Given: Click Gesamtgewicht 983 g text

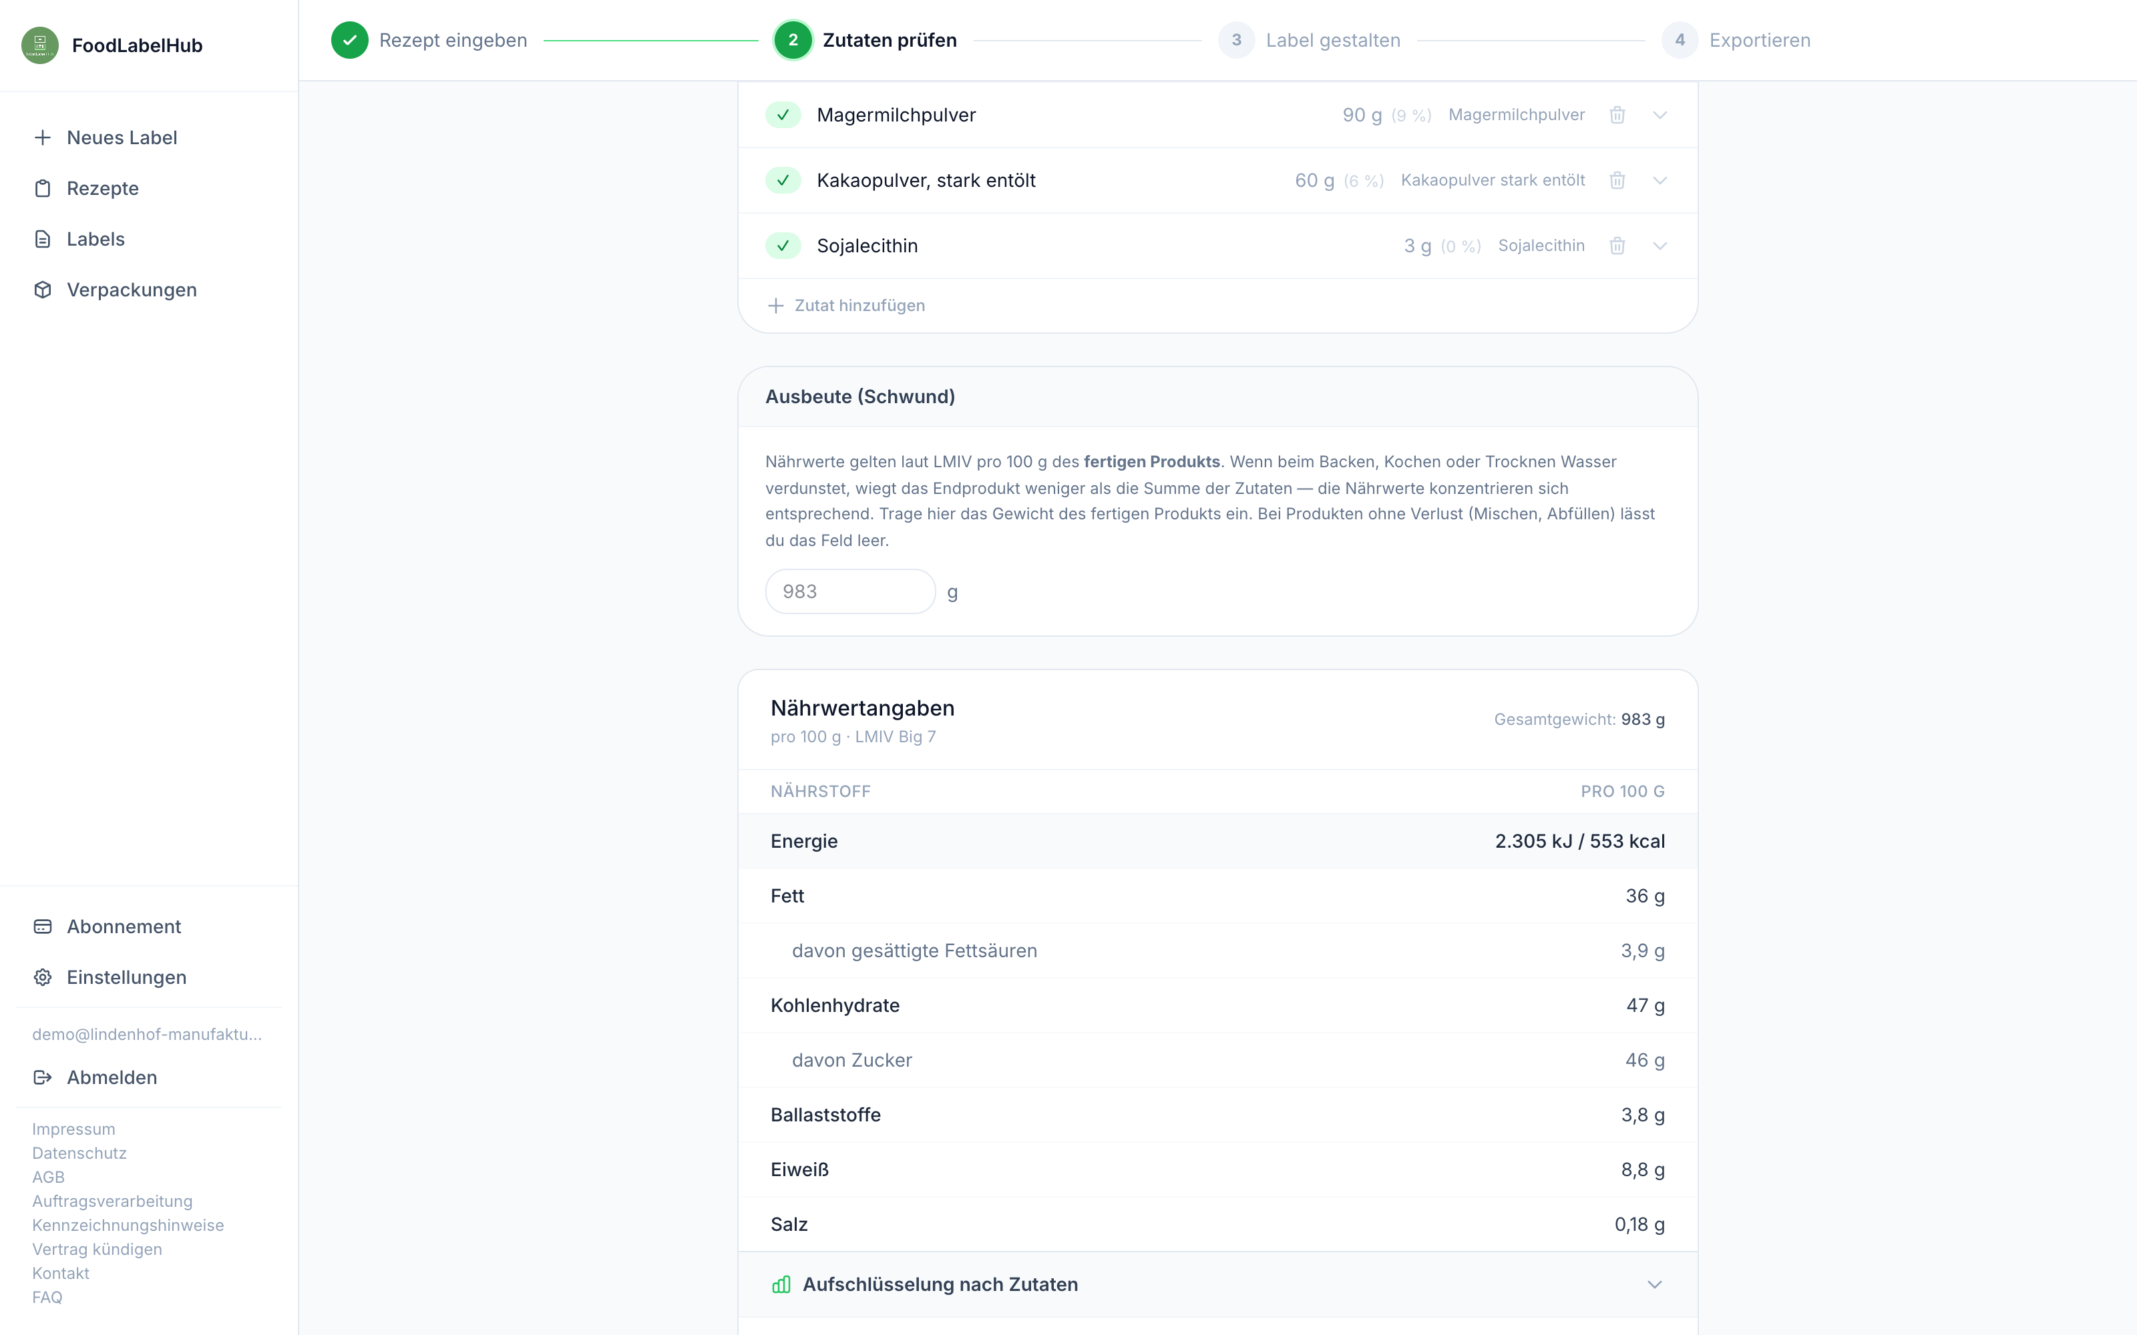Looking at the screenshot, I should point(1579,720).
